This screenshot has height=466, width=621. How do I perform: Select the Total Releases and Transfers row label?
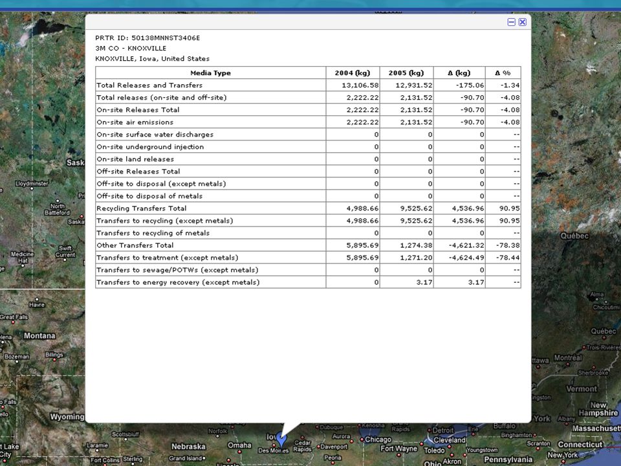tap(149, 85)
